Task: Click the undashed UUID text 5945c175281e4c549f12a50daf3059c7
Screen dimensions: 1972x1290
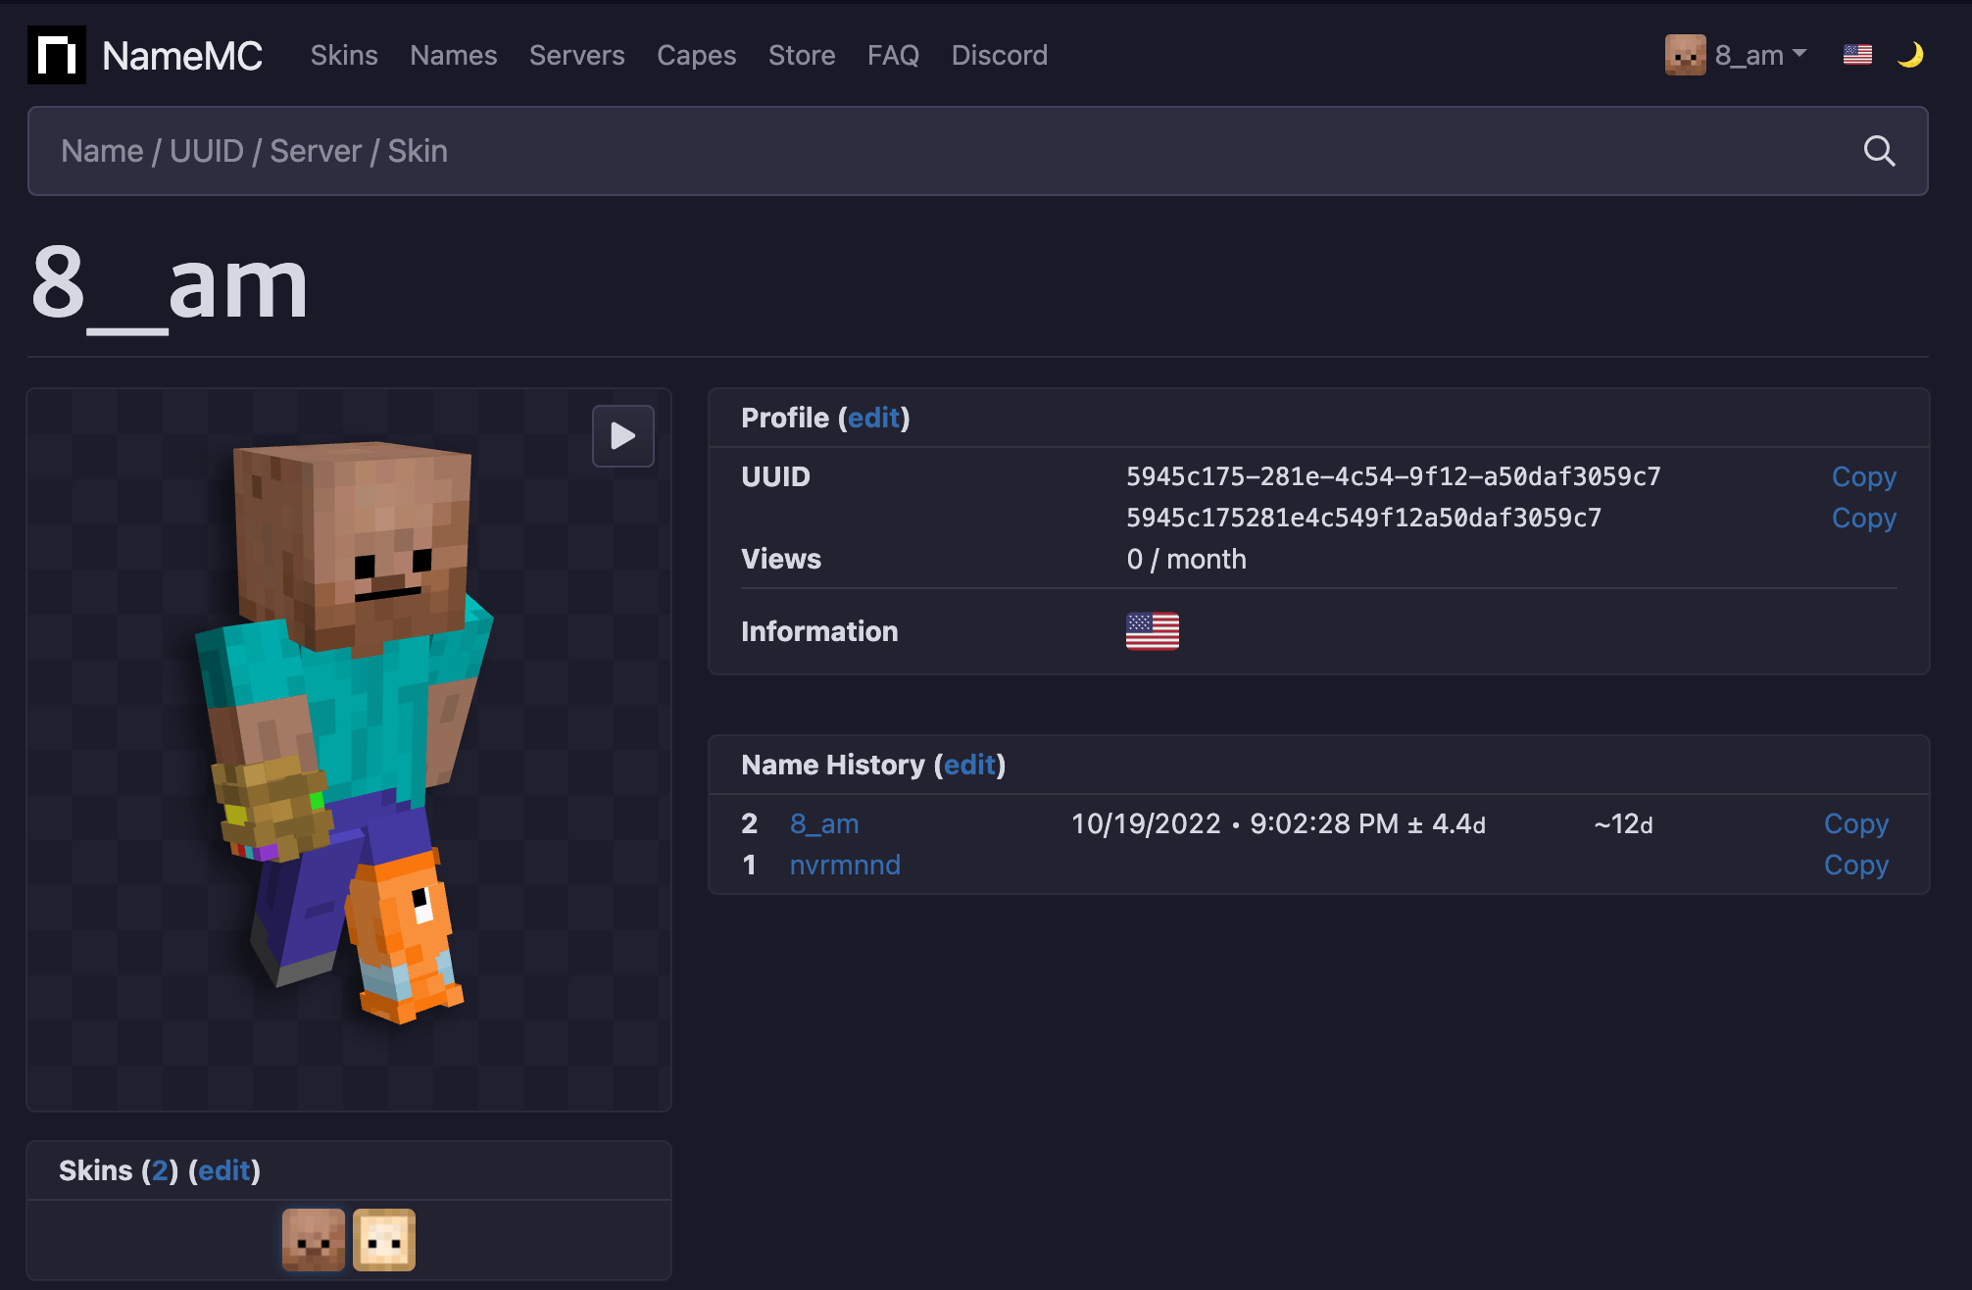Action: point(1364,518)
